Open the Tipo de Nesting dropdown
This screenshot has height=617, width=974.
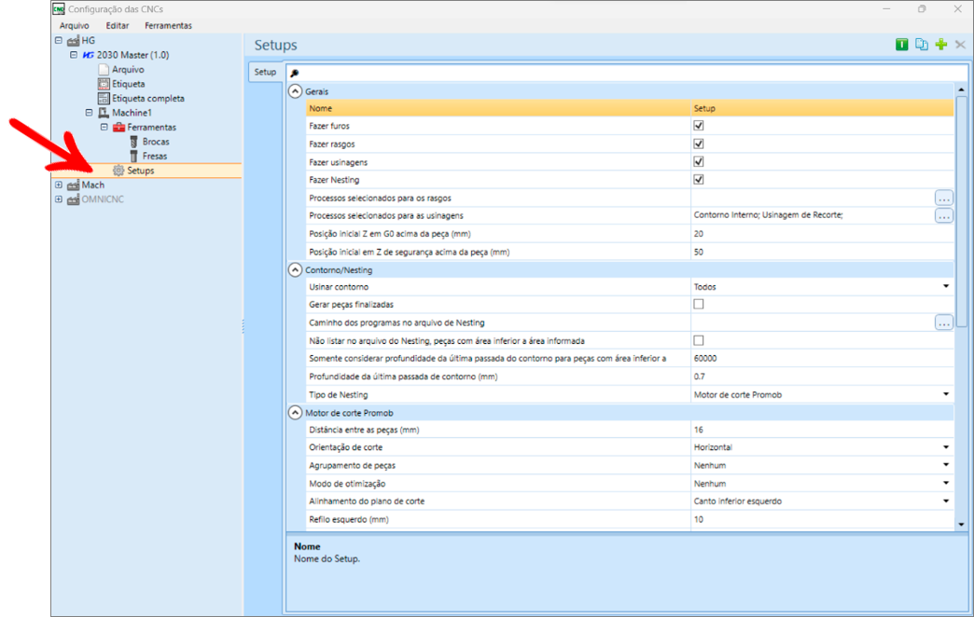pos(946,394)
